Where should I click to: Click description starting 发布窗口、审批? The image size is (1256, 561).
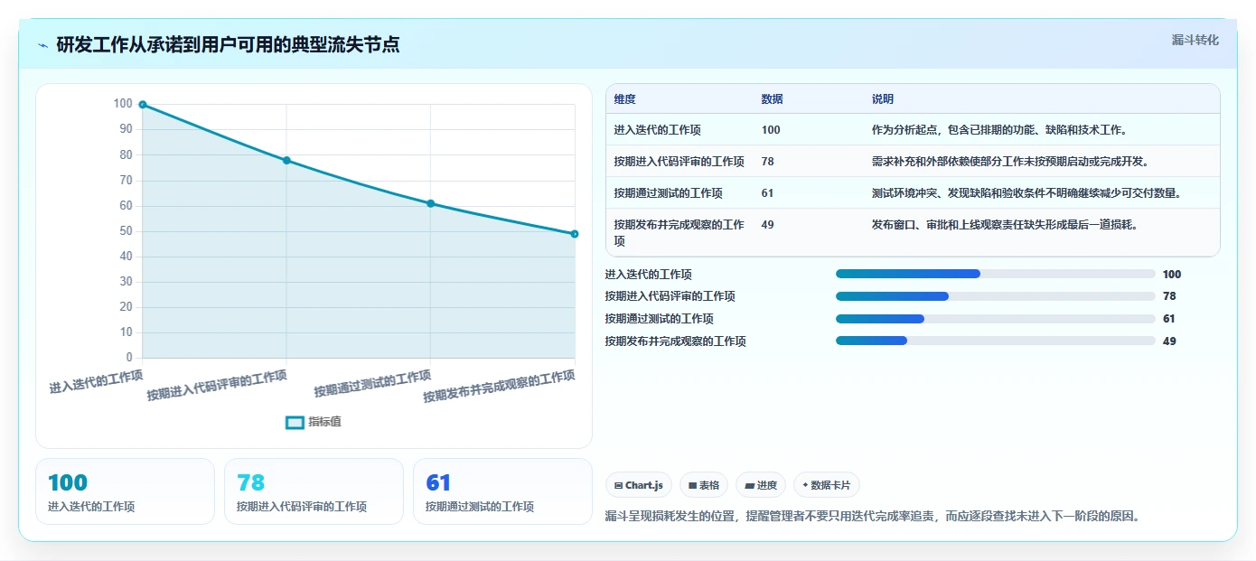pyautogui.click(x=1005, y=225)
